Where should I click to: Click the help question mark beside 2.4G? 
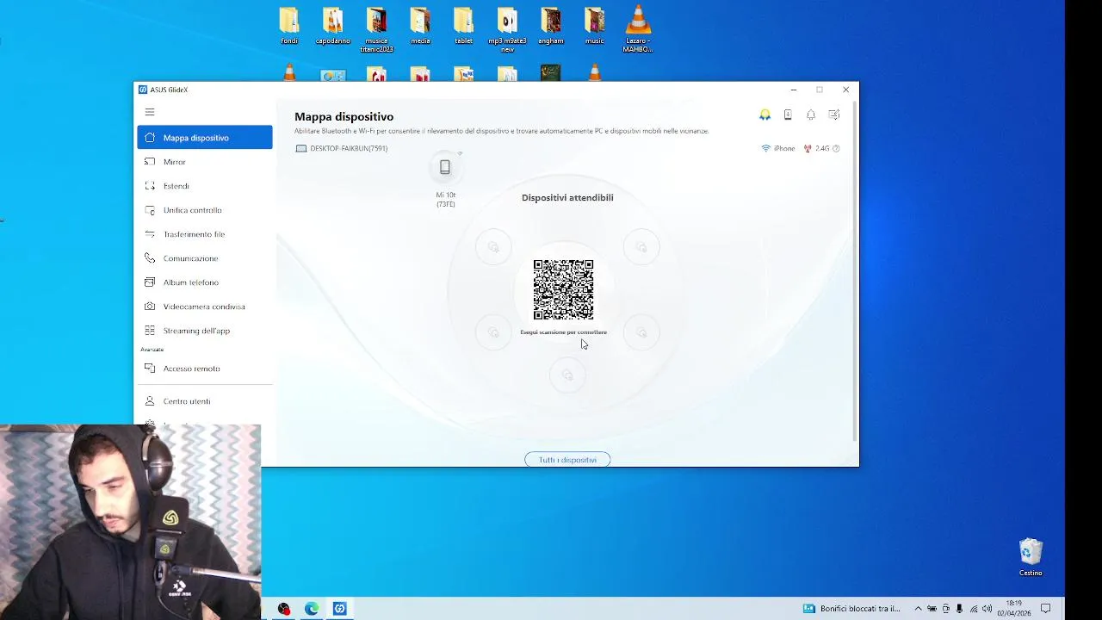coord(836,149)
